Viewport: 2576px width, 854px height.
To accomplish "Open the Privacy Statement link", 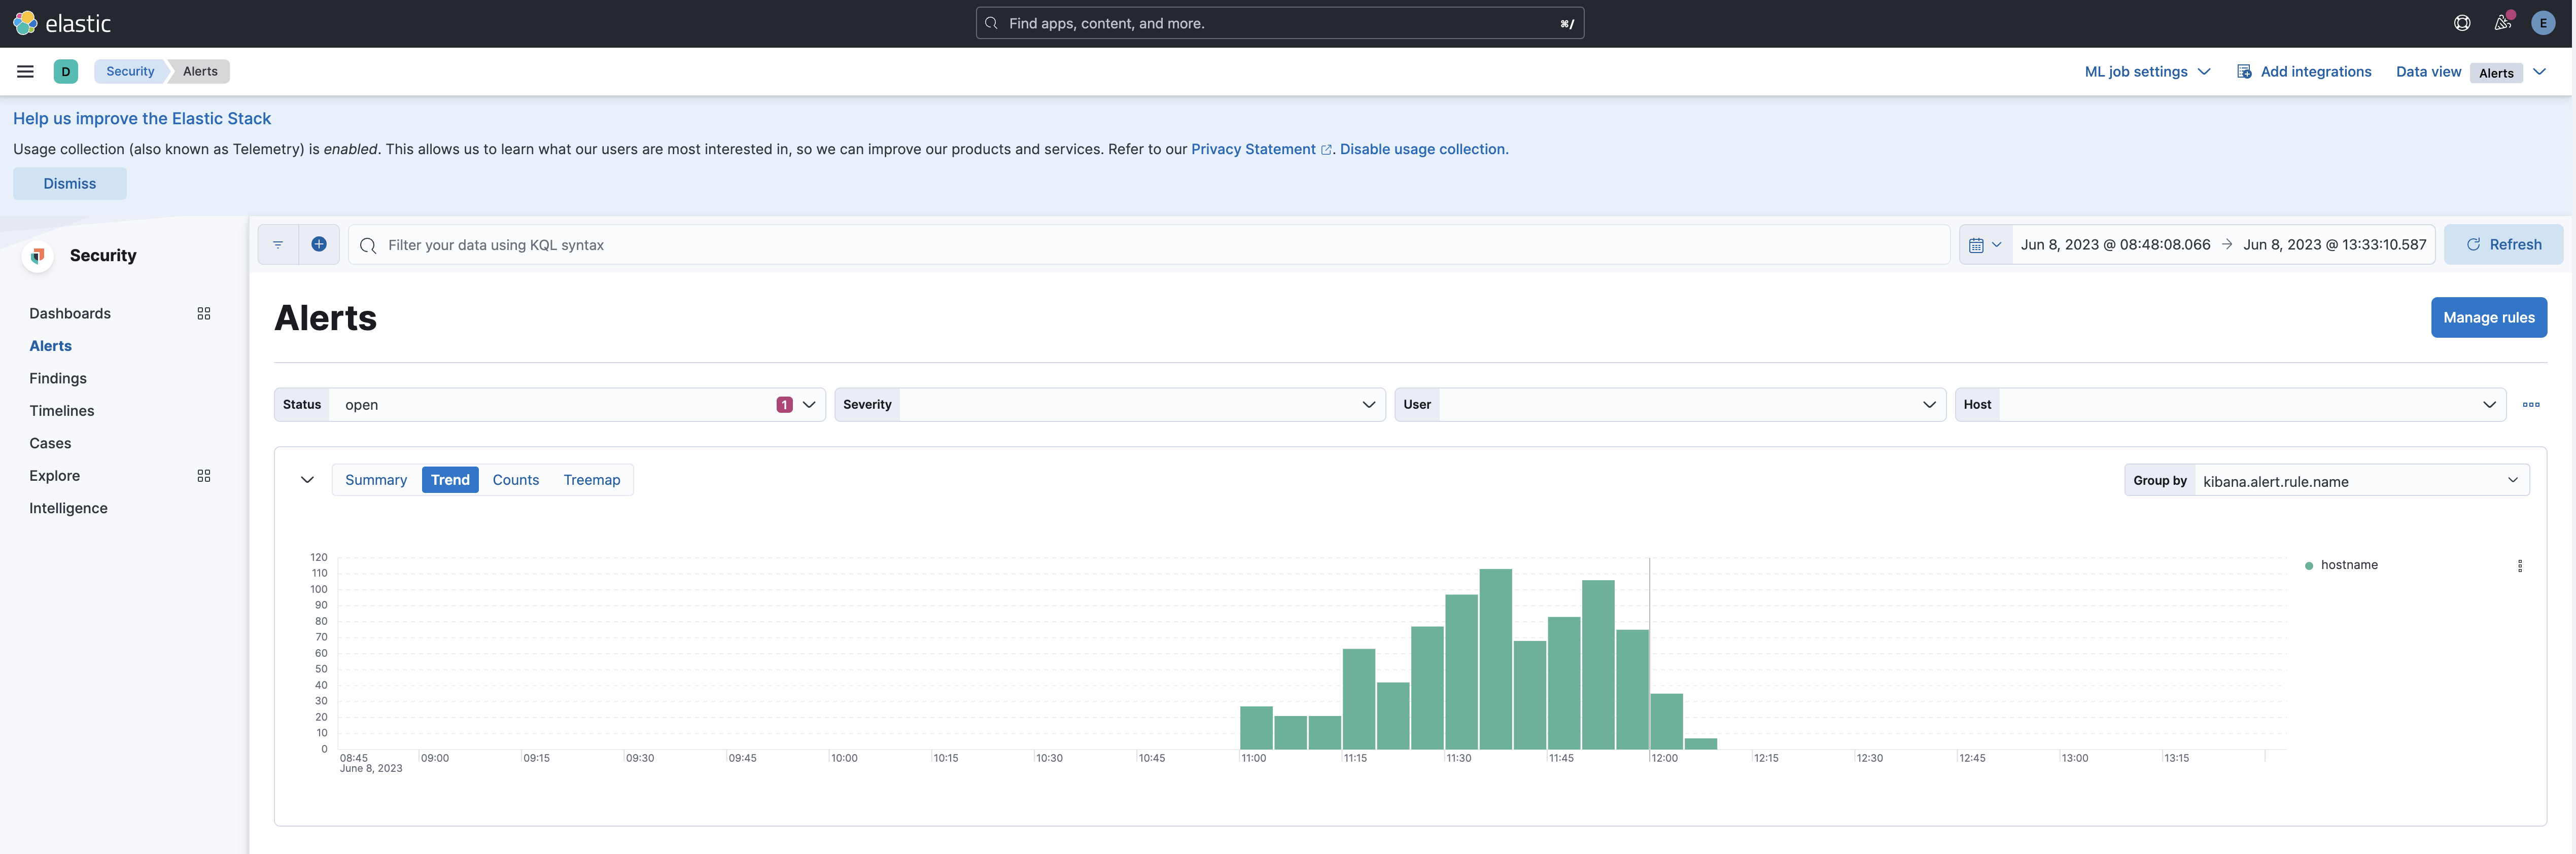I will click(x=1253, y=150).
